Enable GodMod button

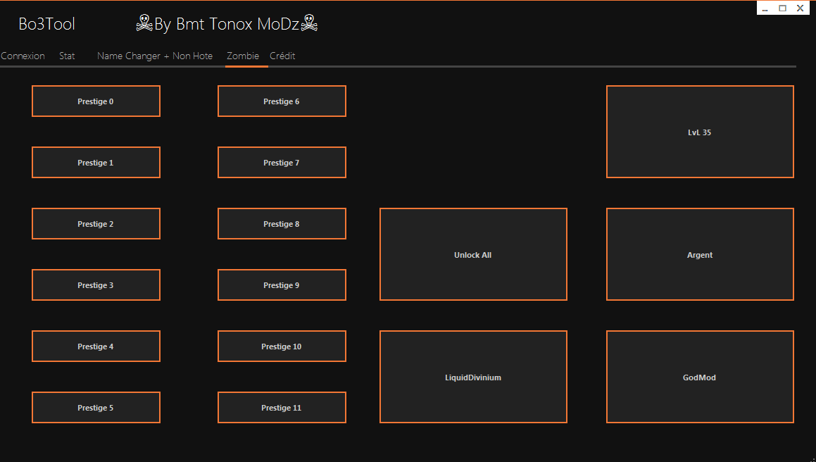click(700, 377)
